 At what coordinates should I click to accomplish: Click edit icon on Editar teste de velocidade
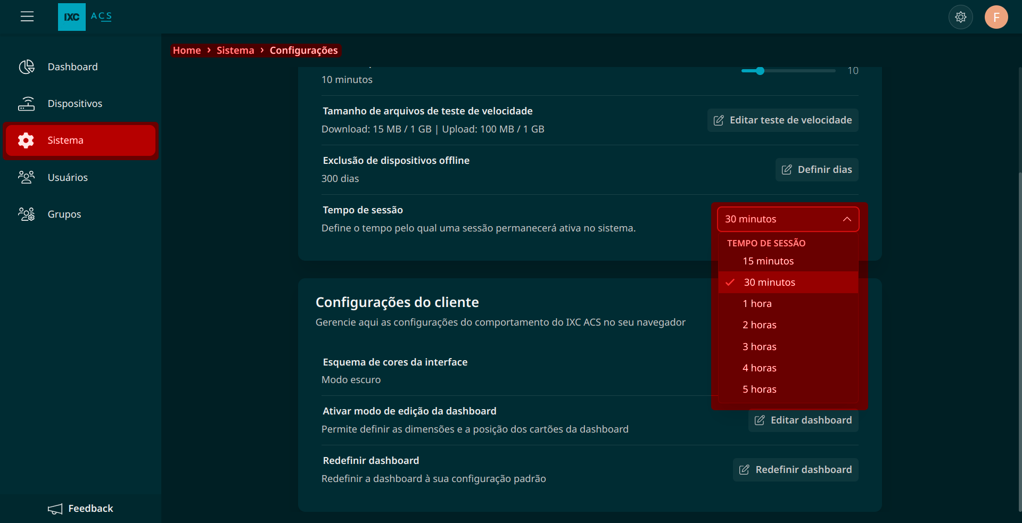(x=719, y=120)
